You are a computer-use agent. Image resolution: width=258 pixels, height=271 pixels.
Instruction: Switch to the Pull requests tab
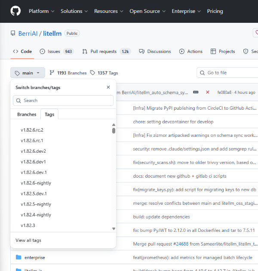click(x=107, y=52)
